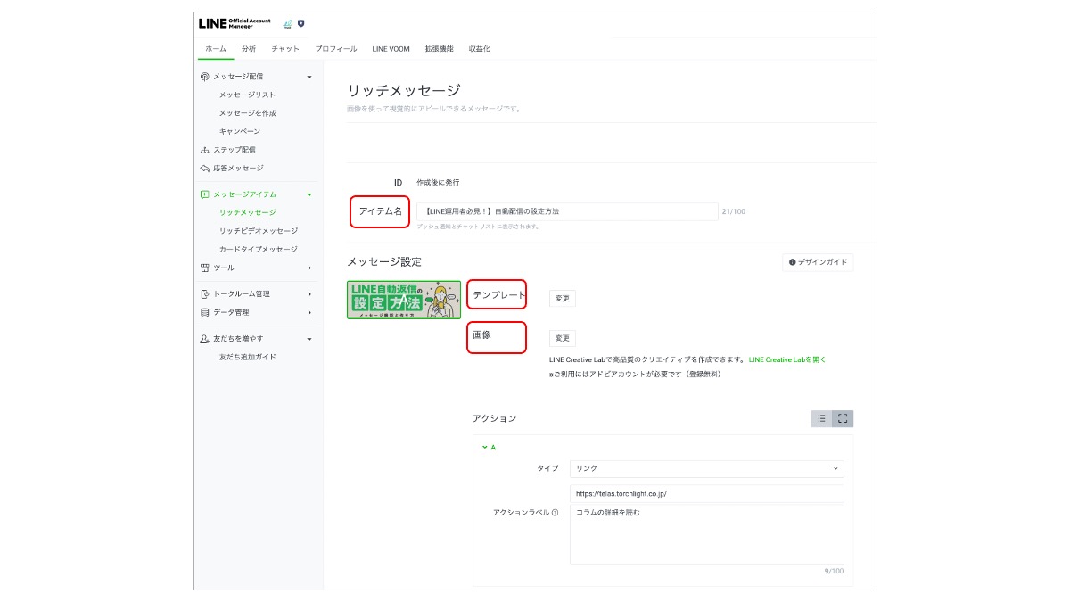Viewport: 1070px width, 602px height.
Task: Open the タイプ dropdown showing リンク
Action: coord(707,468)
